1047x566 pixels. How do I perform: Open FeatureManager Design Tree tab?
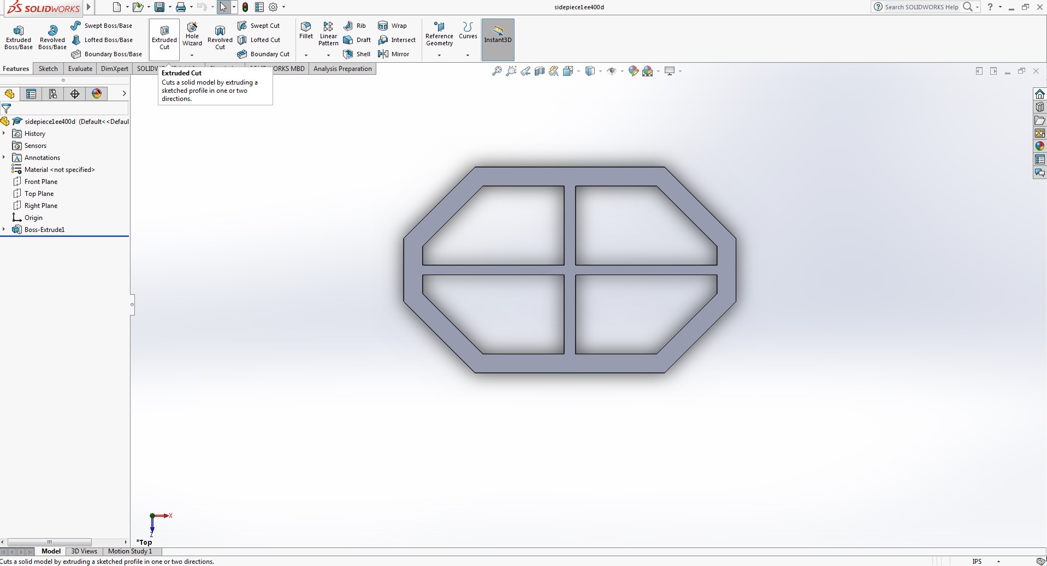click(x=9, y=94)
